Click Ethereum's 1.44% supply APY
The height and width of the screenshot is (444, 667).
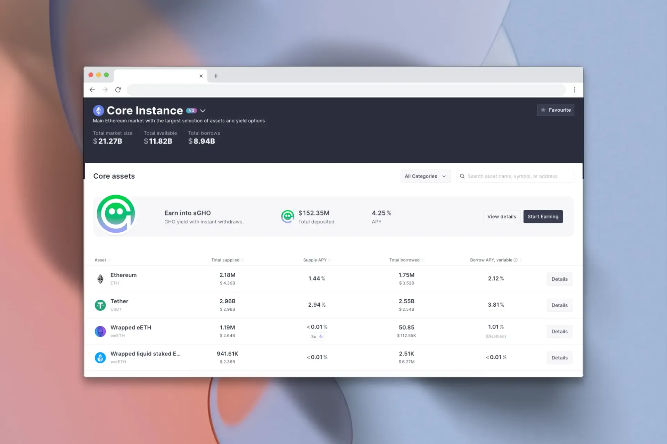point(317,279)
